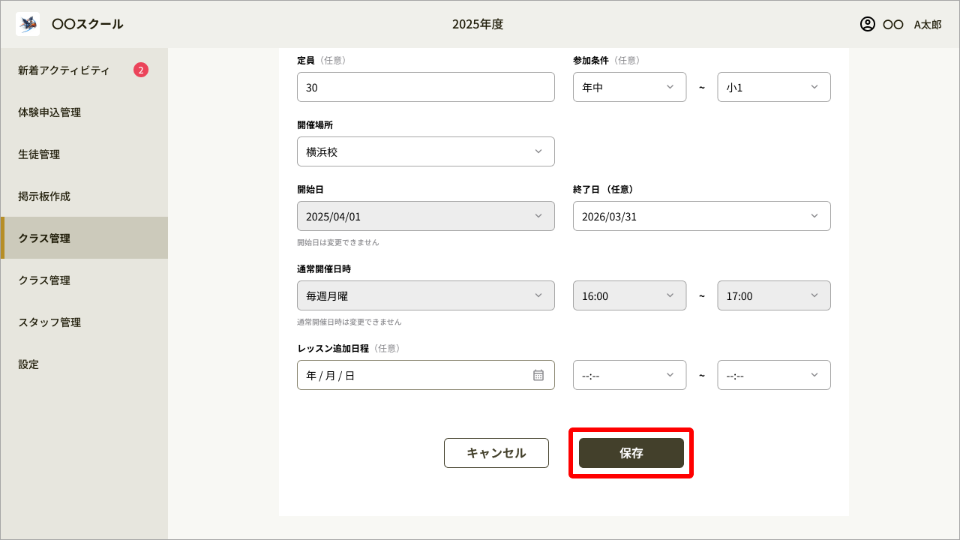Open the 小1 maximum grade dropdown
Screen dimensions: 960x540
coord(773,87)
